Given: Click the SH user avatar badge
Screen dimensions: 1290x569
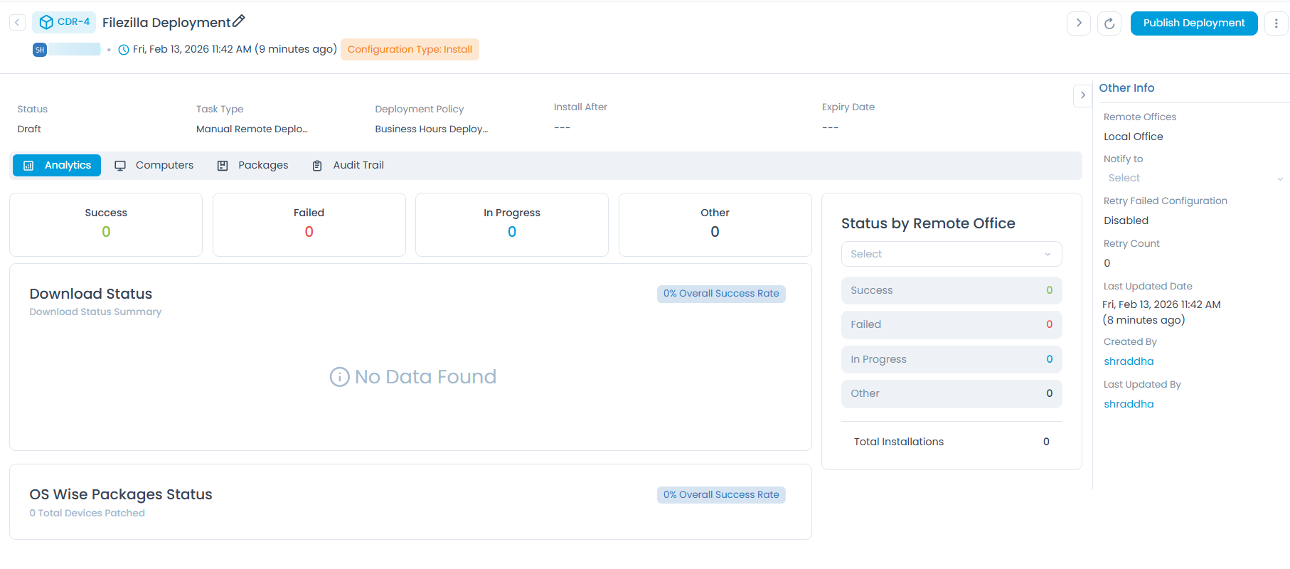Looking at the screenshot, I should point(40,50).
